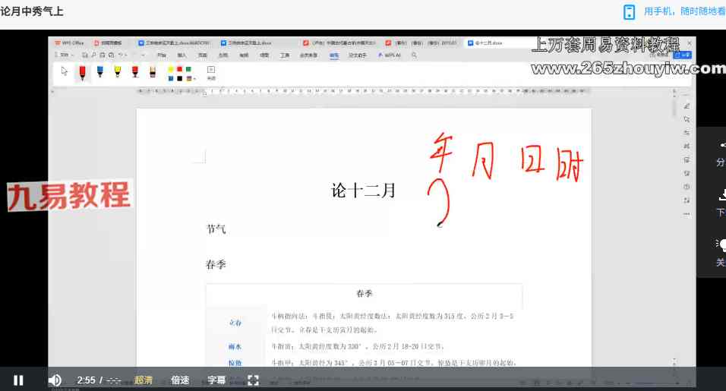
Task: Mute the video volume
Action: coord(55,380)
